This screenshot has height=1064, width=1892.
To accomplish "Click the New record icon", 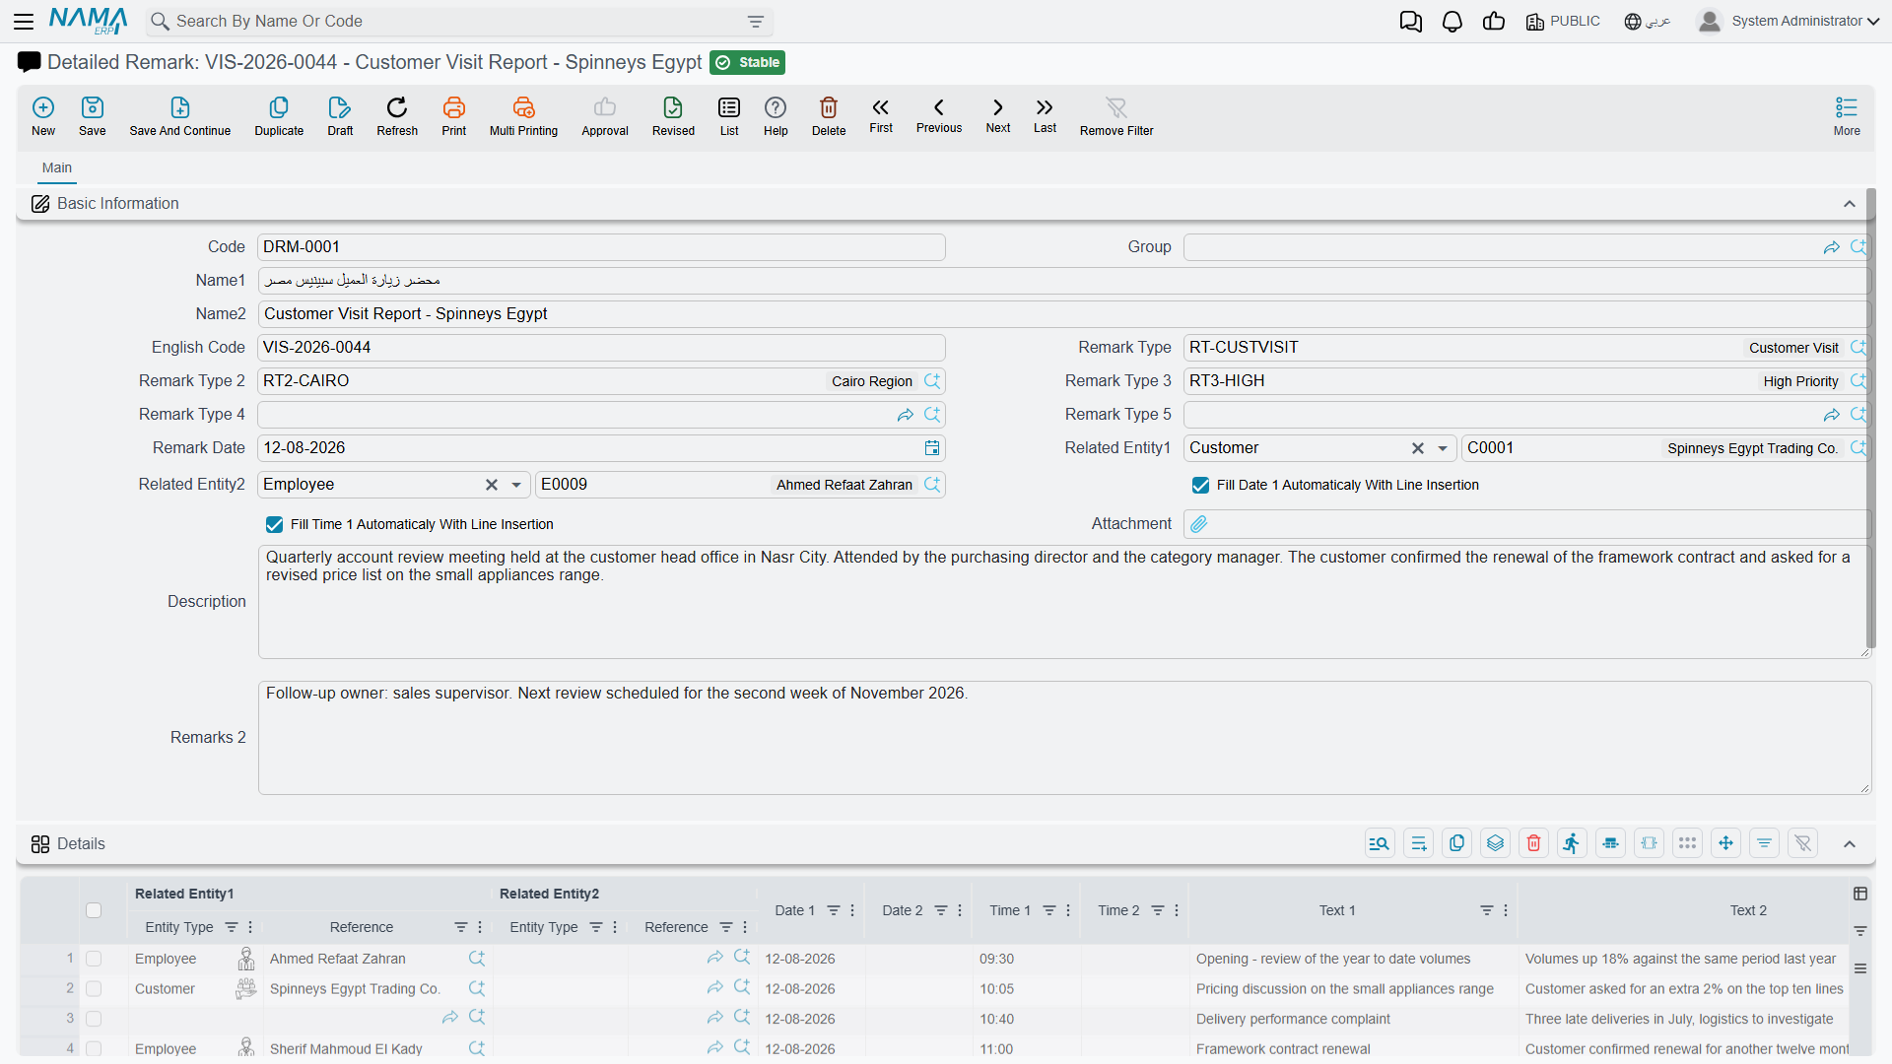I will pos(43,115).
